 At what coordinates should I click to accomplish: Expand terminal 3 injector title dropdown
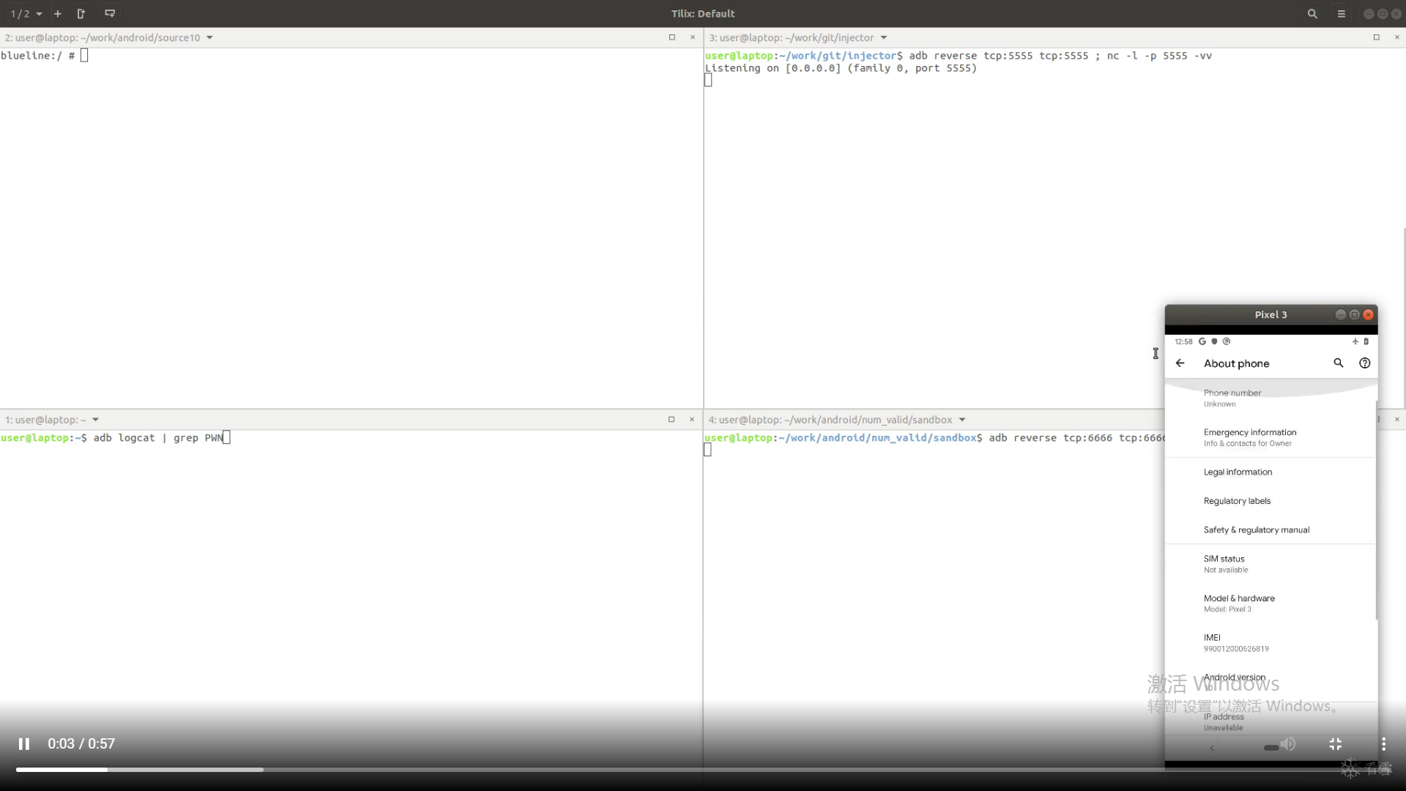(x=884, y=37)
